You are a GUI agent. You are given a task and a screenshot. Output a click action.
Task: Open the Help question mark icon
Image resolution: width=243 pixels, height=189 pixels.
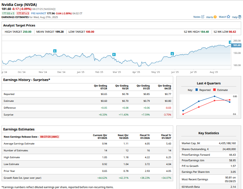[239, 17]
